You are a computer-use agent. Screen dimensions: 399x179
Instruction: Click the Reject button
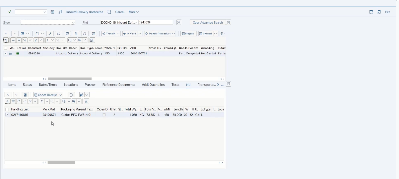[188, 34]
